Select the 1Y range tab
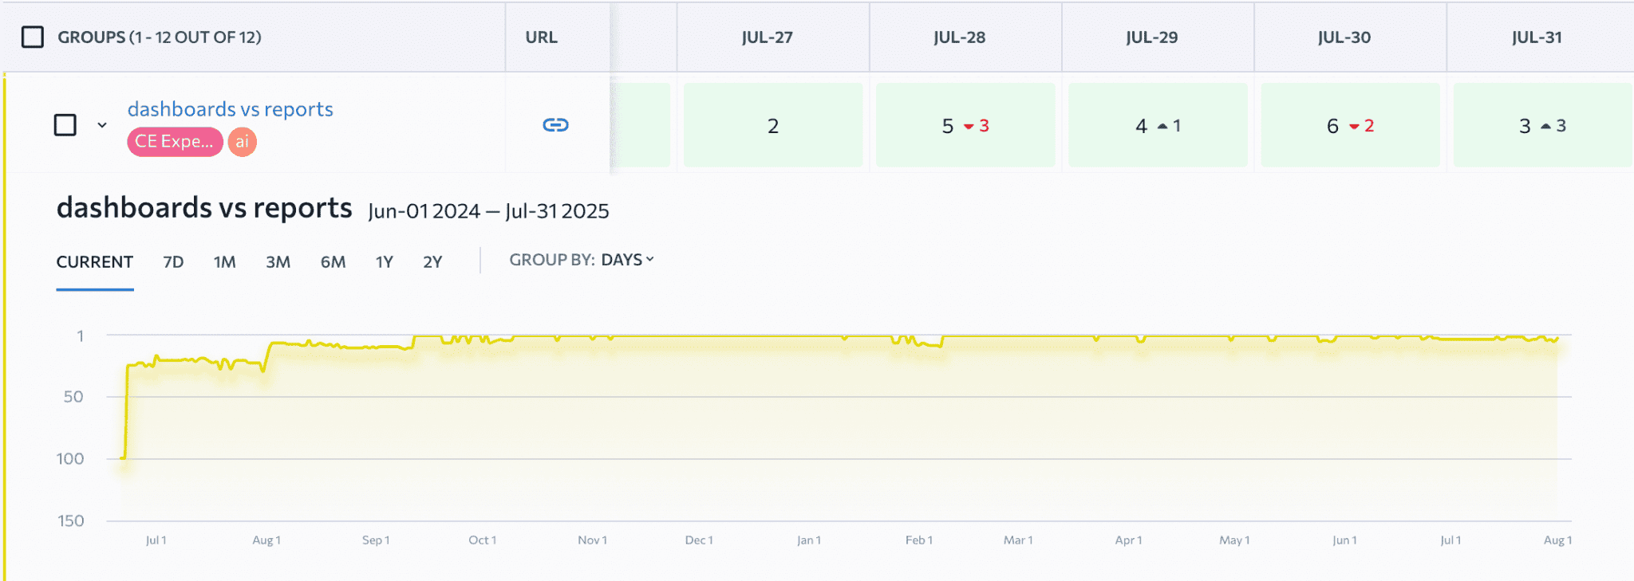The image size is (1634, 581). point(384,262)
